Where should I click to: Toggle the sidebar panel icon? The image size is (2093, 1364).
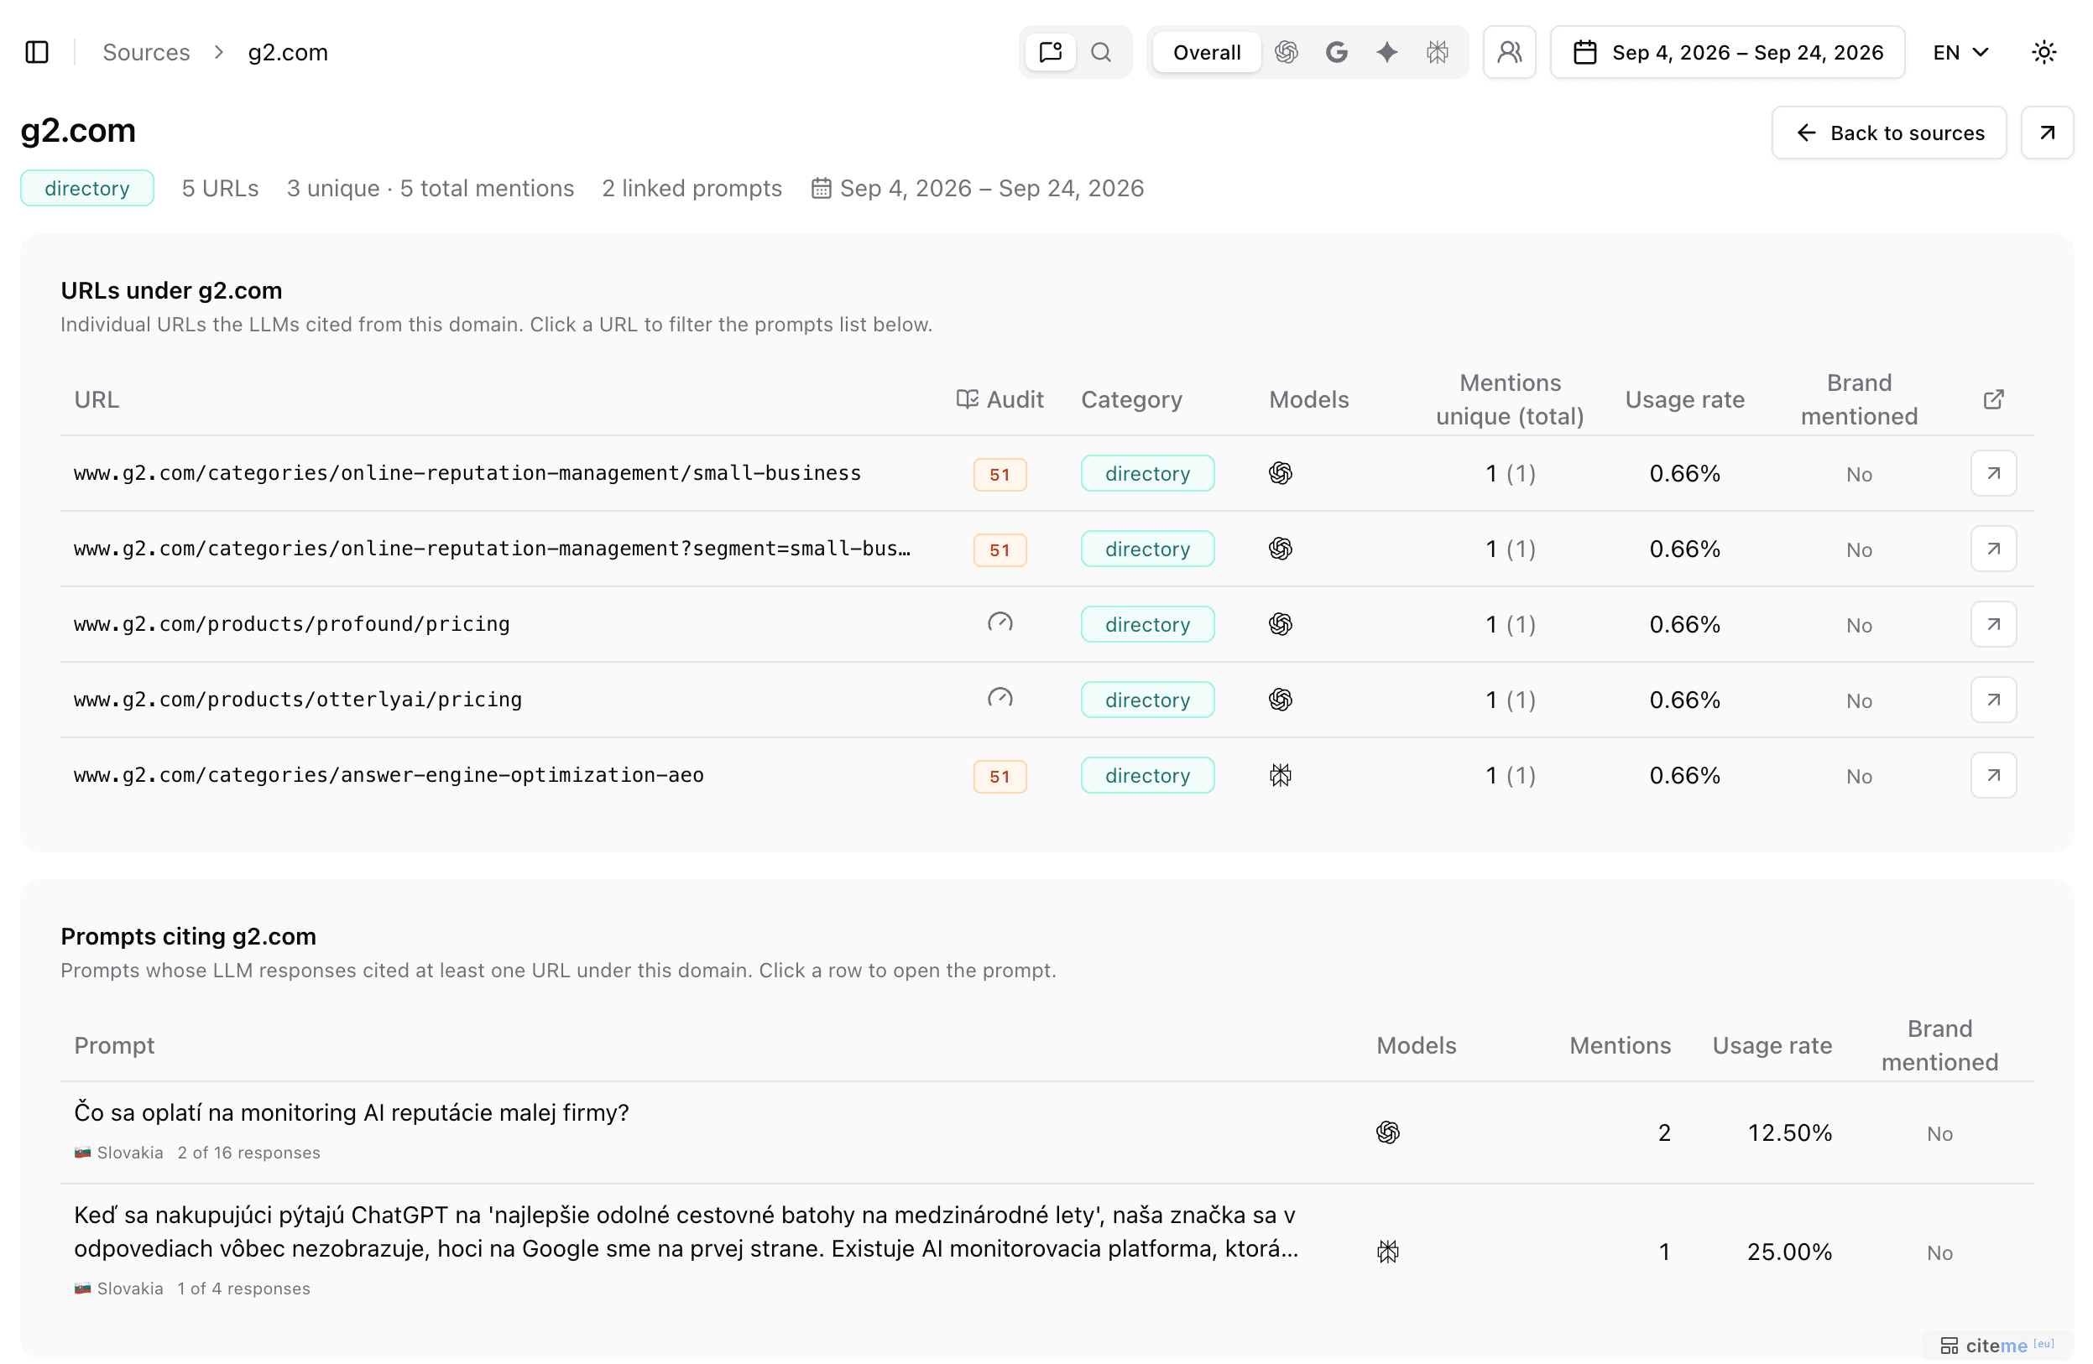(37, 52)
